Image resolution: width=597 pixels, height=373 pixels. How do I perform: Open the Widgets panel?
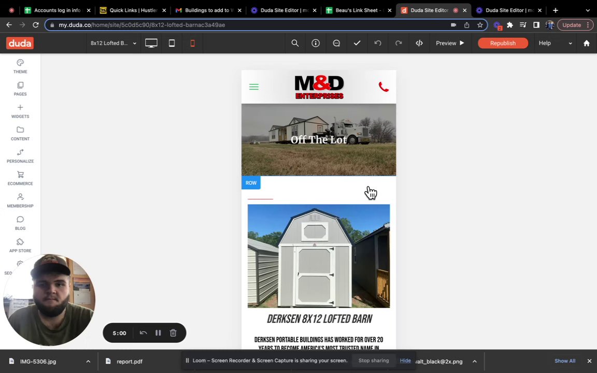click(x=20, y=111)
